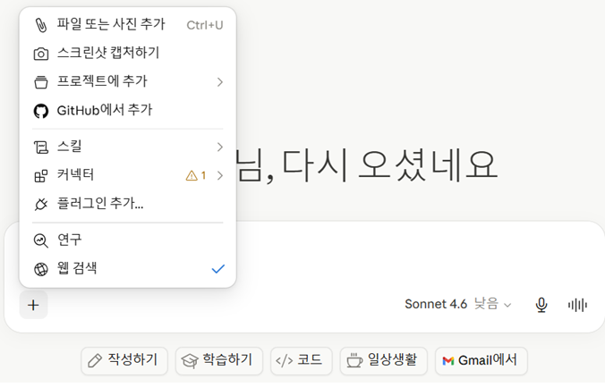Open the Sonnet 4.6 model dropdown
The width and height of the screenshot is (605, 387).
click(x=458, y=305)
